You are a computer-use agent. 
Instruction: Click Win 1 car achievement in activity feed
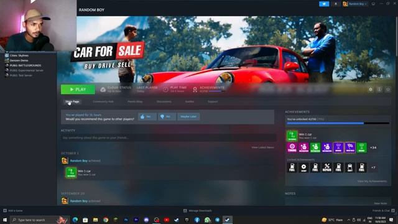click(71, 173)
